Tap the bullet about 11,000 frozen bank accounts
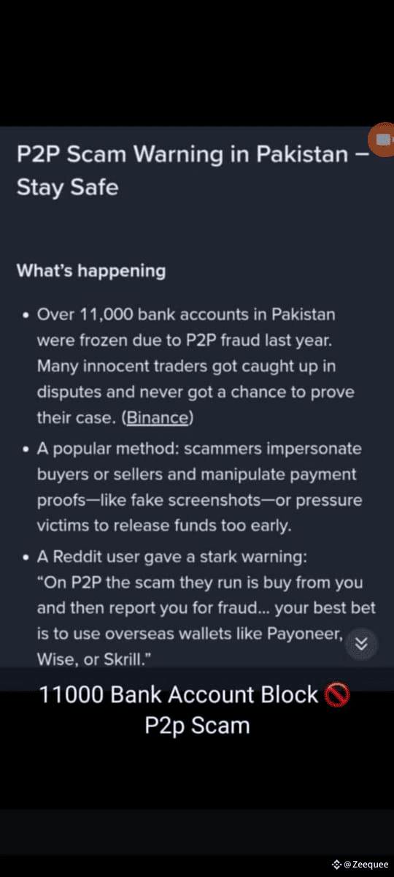Viewport: 394px width, 877px height. (x=196, y=366)
